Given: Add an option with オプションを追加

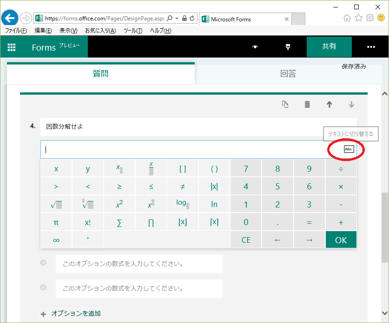Looking at the screenshot, I should click(x=75, y=313).
